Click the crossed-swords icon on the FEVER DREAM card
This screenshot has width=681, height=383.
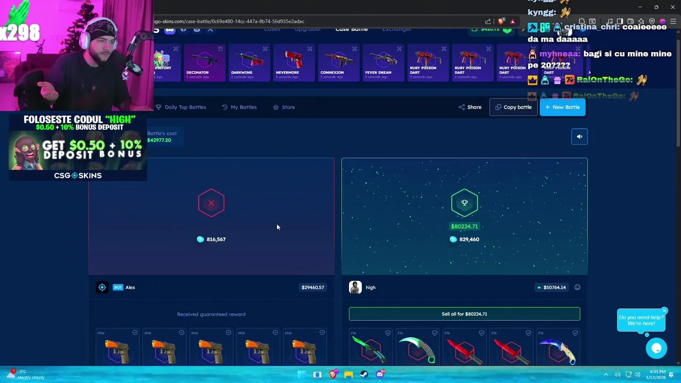[x=399, y=49]
